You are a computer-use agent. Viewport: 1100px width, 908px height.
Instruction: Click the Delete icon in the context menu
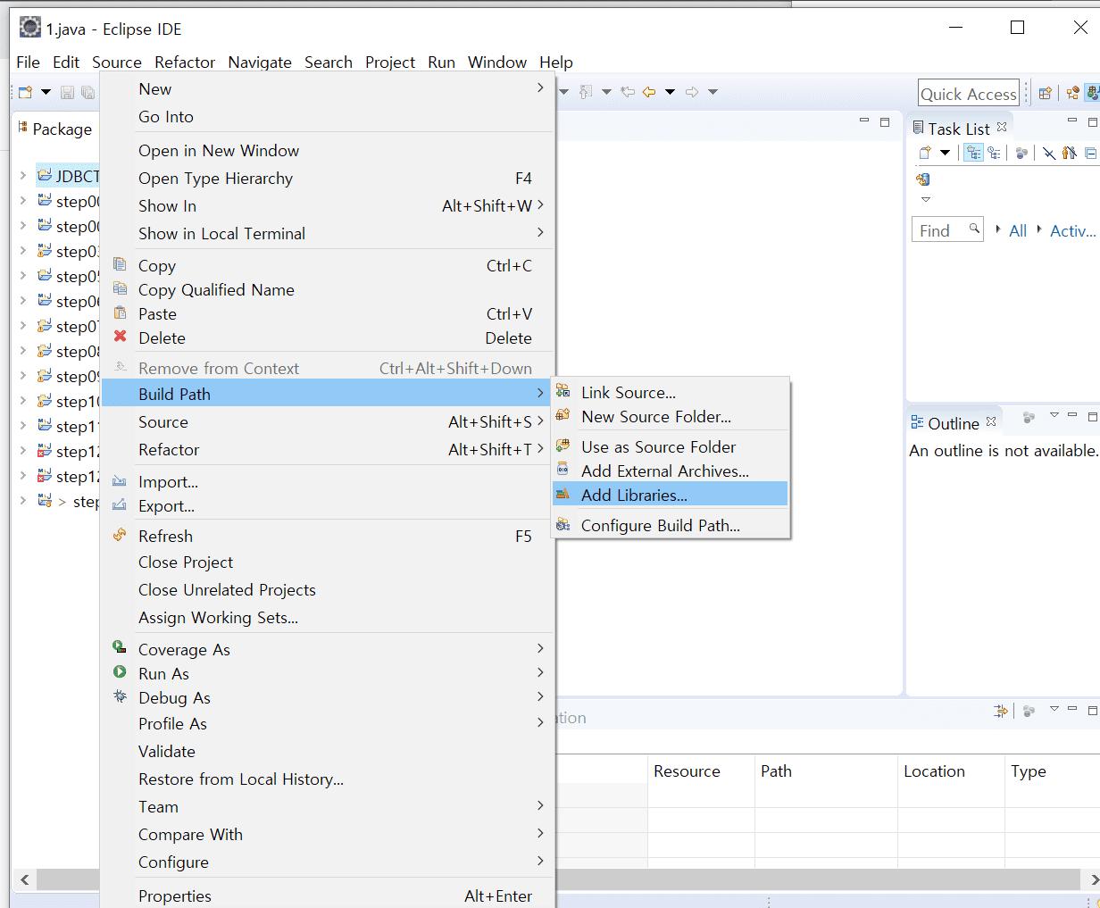pyautogui.click(x=121, y=337)
